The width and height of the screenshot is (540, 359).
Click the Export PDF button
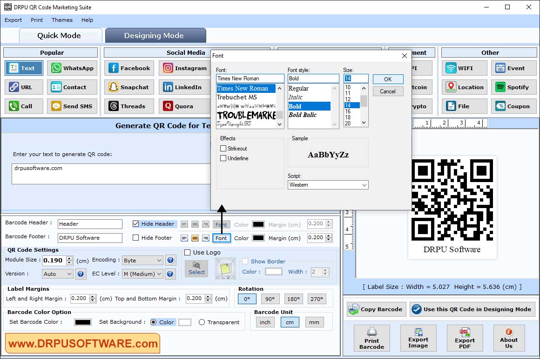pyautogui.click(x=465, y=338)
